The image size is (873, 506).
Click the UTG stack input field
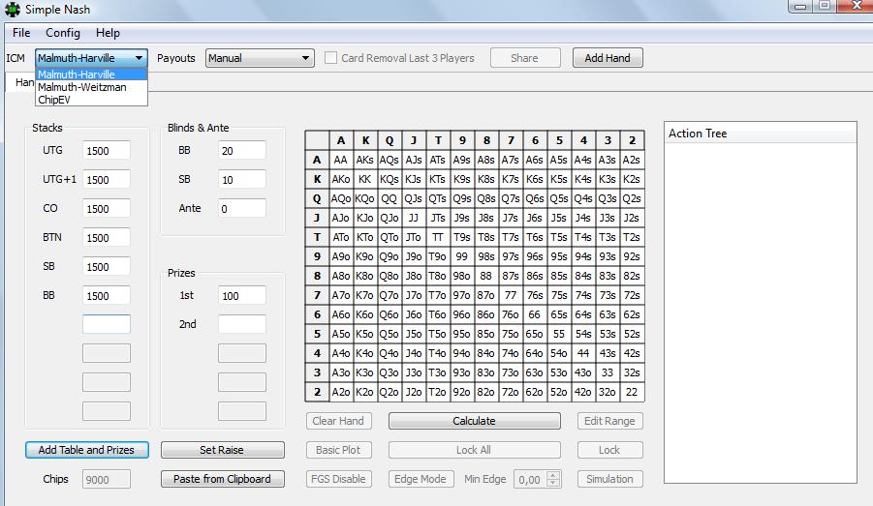(106, 151)
